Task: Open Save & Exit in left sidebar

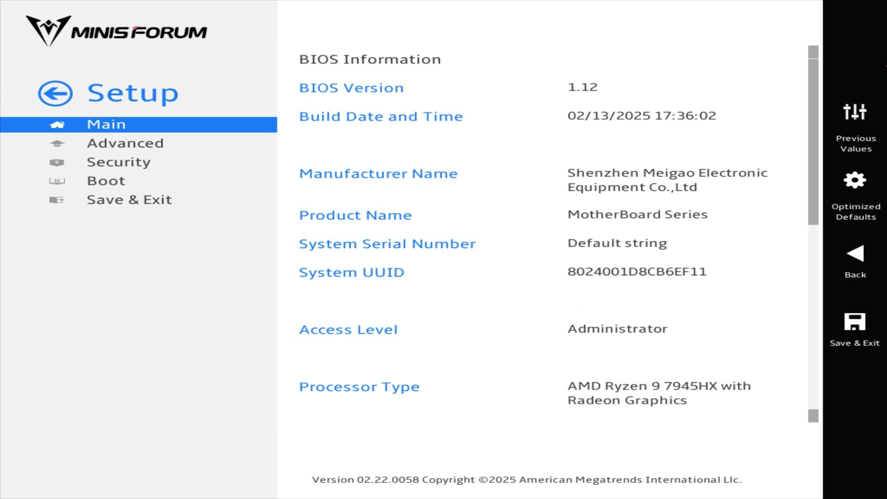Action: pos(129,200)
